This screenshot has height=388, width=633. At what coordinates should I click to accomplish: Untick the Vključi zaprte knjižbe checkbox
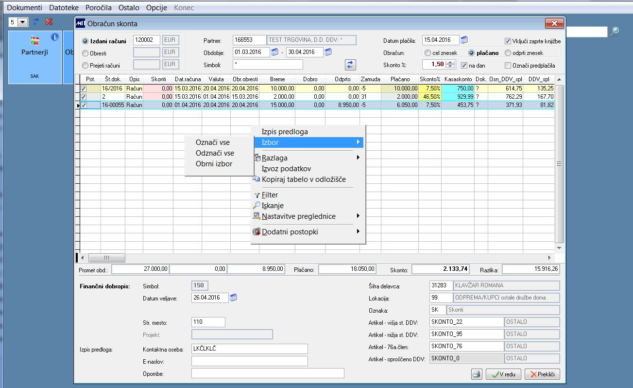click(x=508, y=41)
